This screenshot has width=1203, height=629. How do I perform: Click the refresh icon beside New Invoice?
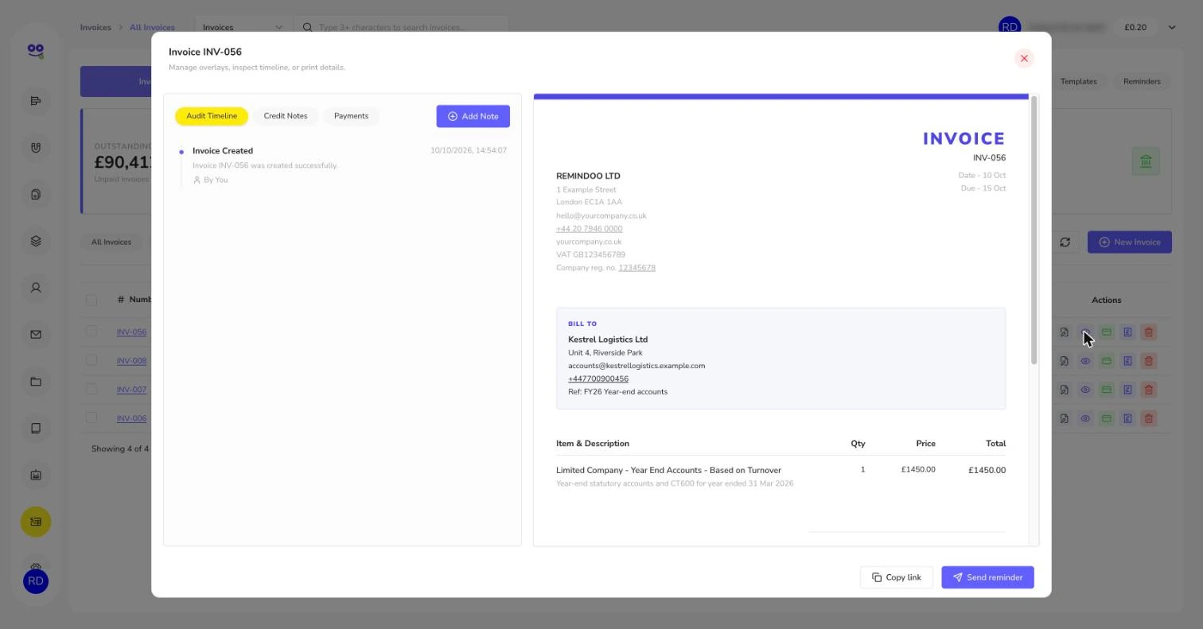pos(1065,242)
